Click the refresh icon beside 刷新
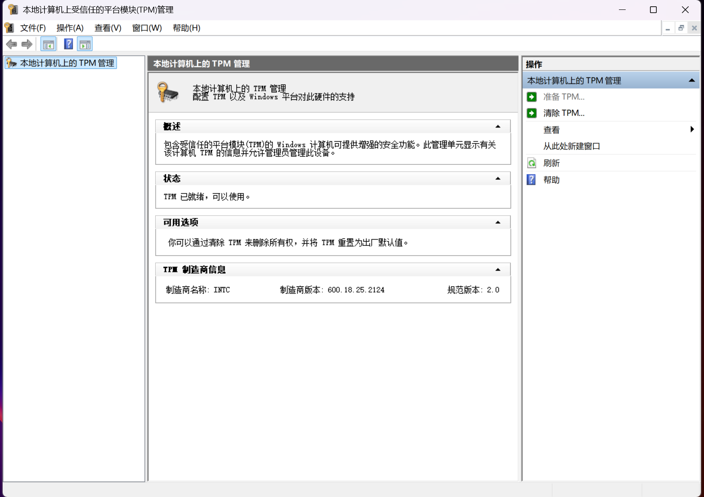 pos(532,163)
